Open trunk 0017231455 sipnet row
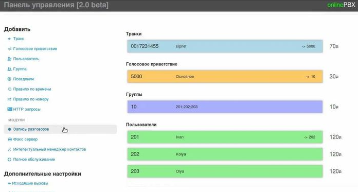The image size is (358, 192). coord(225,46)
